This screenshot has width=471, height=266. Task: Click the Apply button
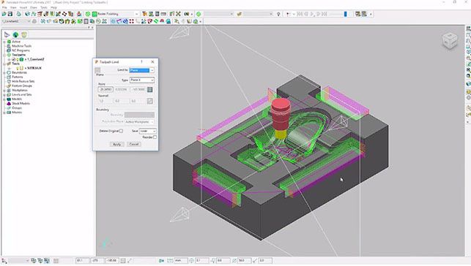[116, 144]
